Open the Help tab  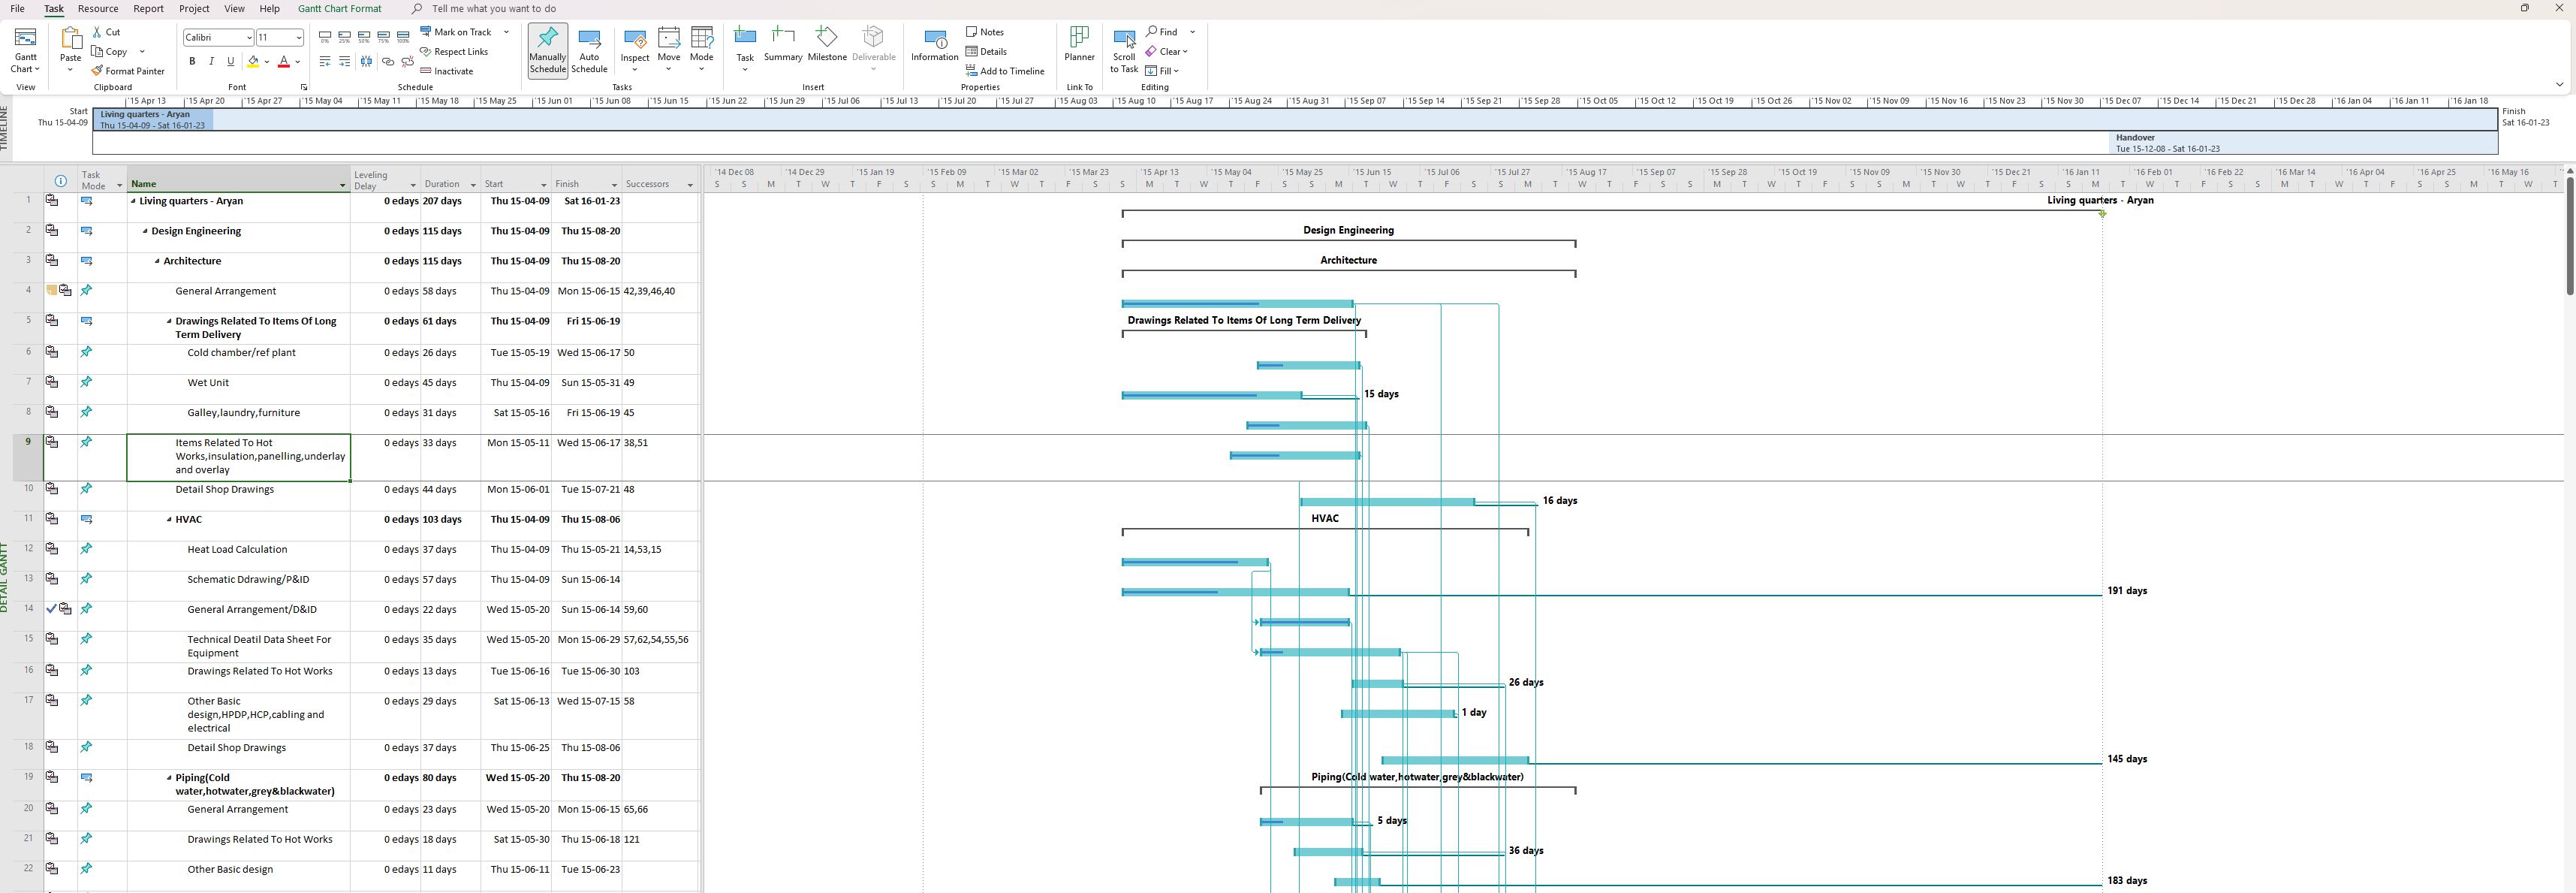270,9
